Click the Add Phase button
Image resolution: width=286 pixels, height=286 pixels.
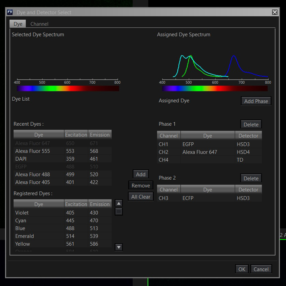[256, 101]
